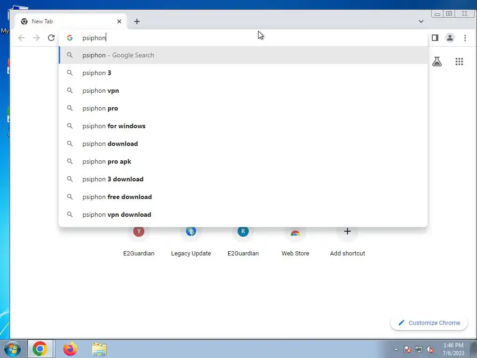Click the network tray icon
477x358 pixels.
419,349
